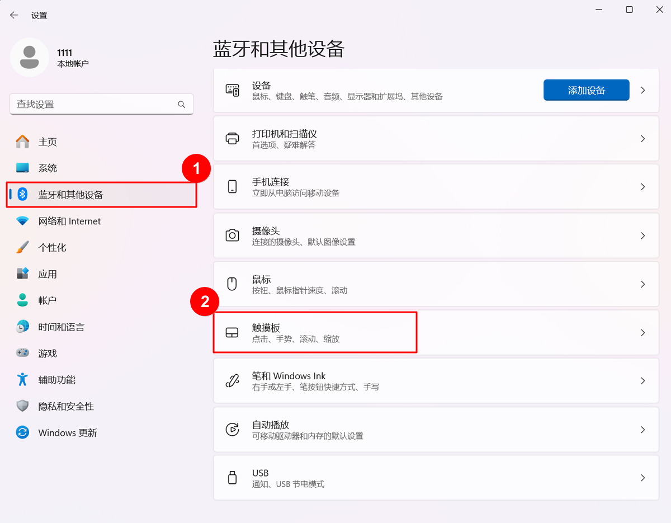
Task: Click the 摄像头 camera icon
Action: tap(232, 235)
